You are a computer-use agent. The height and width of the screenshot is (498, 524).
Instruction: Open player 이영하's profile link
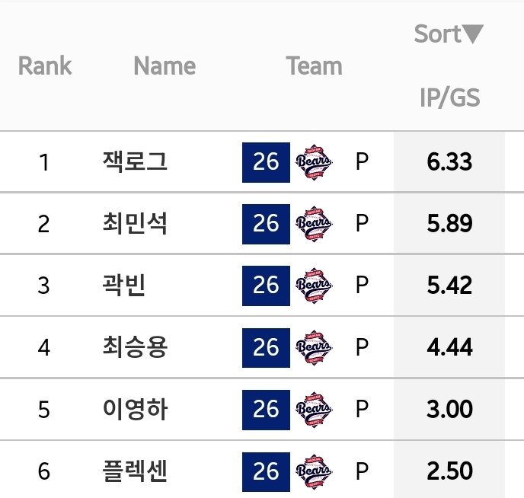click(x=135, y=410)
